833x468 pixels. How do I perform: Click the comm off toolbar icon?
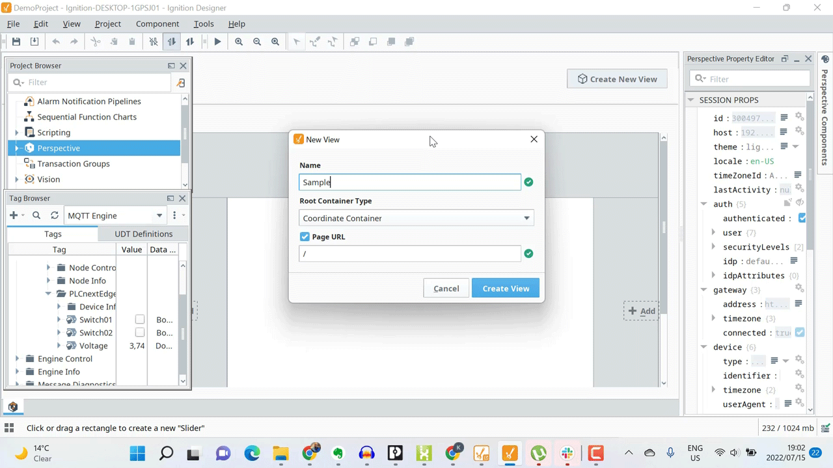click(154, 42)
